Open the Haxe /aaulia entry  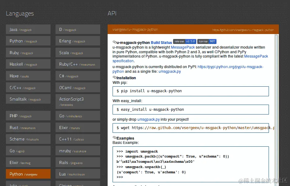(28, 76)
